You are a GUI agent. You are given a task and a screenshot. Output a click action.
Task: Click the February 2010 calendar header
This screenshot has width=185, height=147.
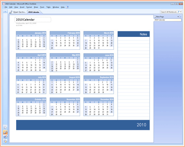point(65,33)
